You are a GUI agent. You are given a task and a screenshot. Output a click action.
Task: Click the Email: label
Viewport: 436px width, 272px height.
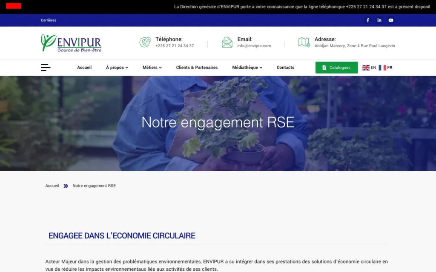(x=245, y=39)
